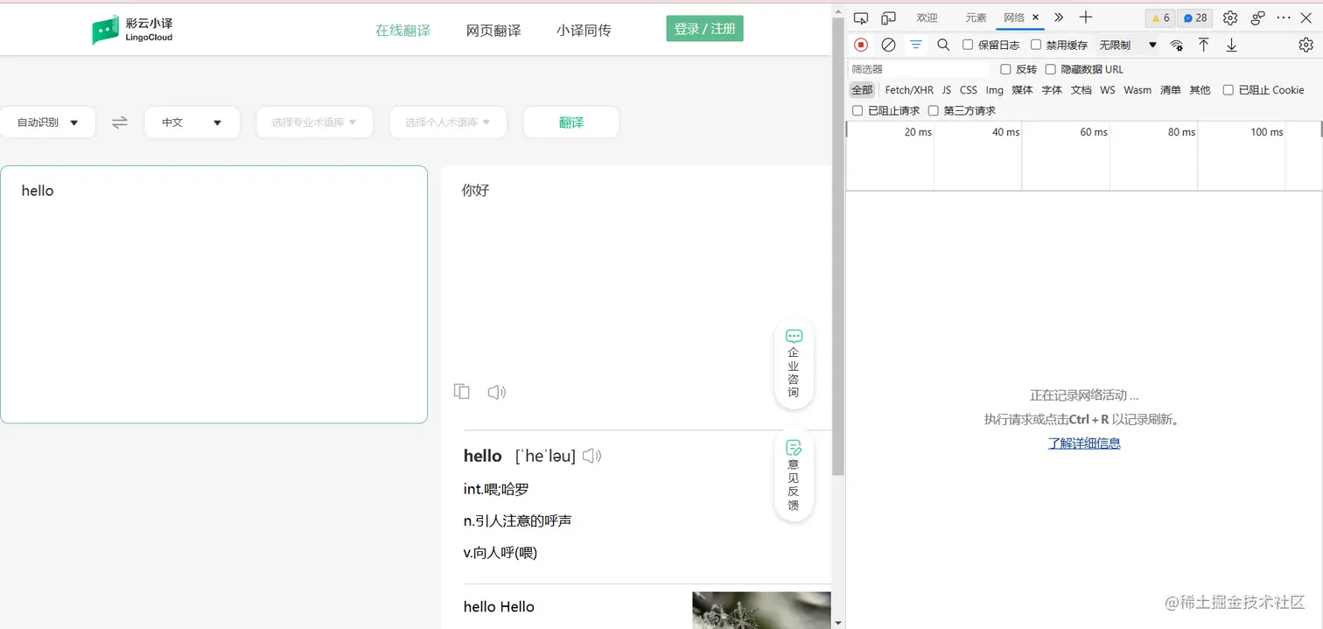The height and width of the screenshot is (629, 1323).
Task: Filter requests by WS
Action: (x=1108, y=90)
